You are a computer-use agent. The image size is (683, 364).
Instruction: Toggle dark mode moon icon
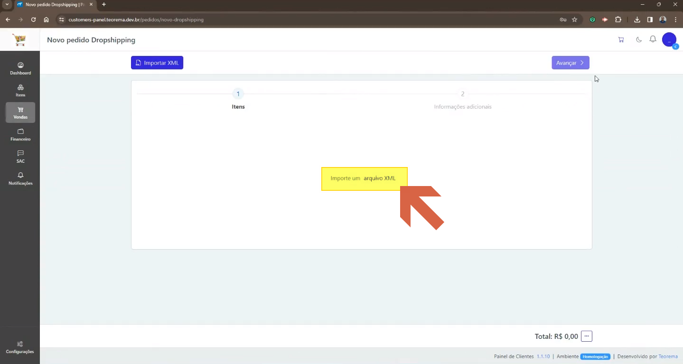[639, 40]
